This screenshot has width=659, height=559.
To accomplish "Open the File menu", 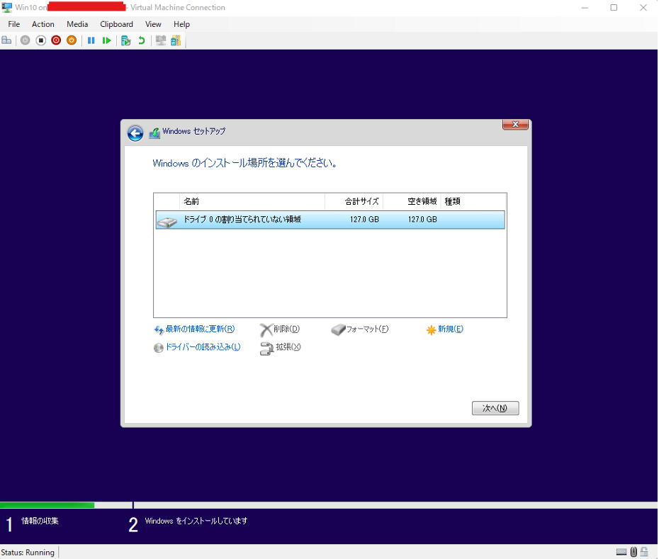I will tap(14, 24).
